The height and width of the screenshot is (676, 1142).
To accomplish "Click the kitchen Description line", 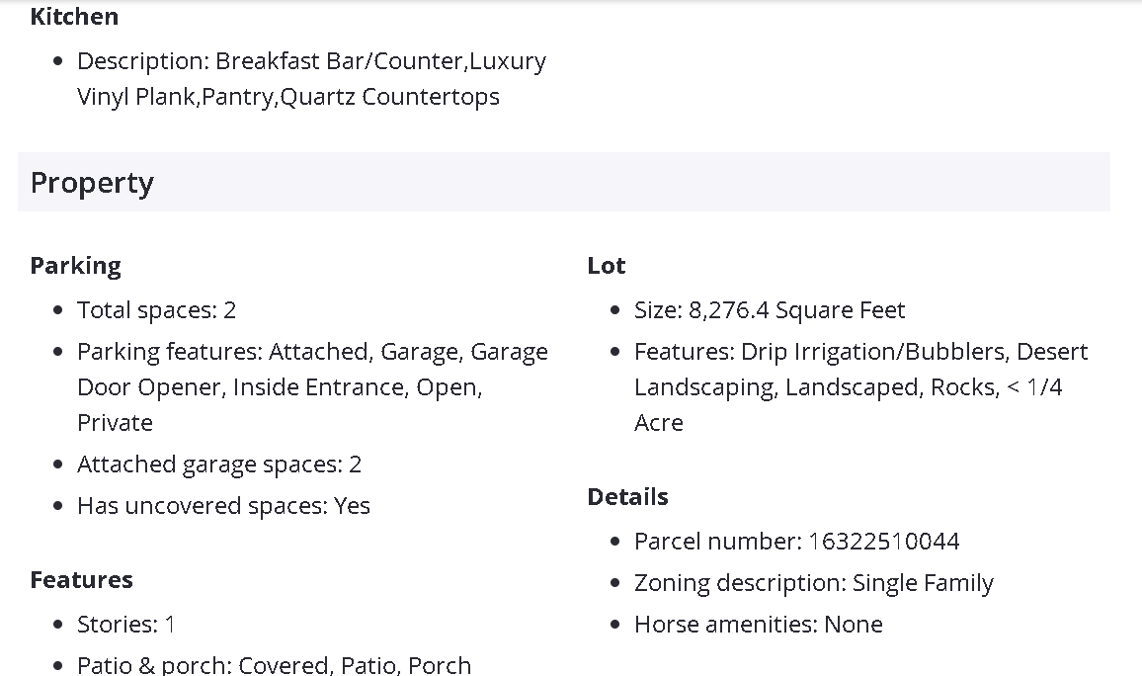I will tap(311, 61).
